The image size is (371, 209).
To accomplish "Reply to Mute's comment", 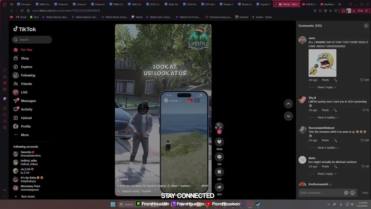I will tap(325, 166).
